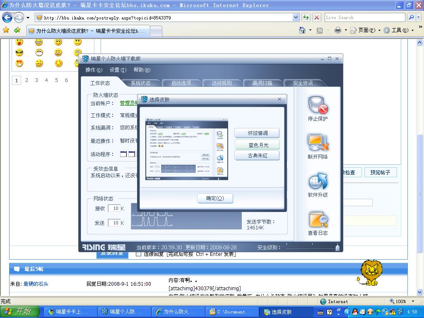424x318 pixels.
Task: Go to emoticon page 6
Action: (x=66, y=80)
